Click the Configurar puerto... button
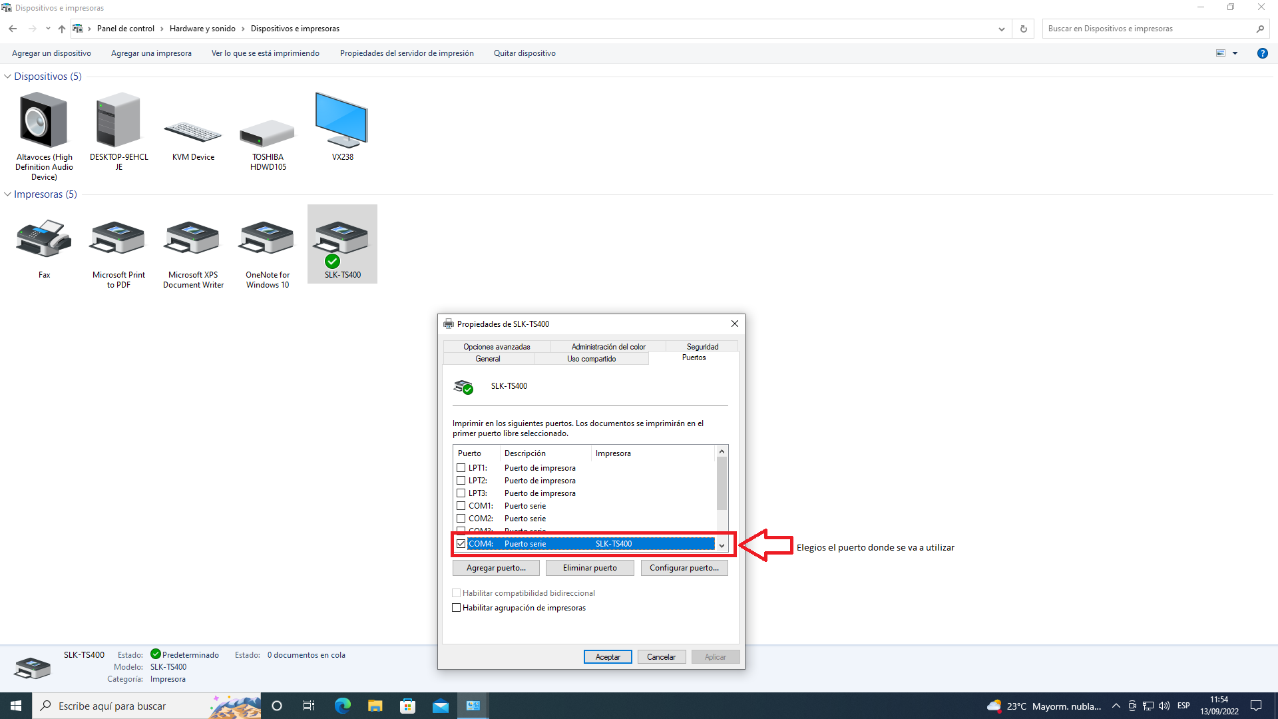This screenshot has width=1278, height=719. pyautogui.click(x=684, y=568)
